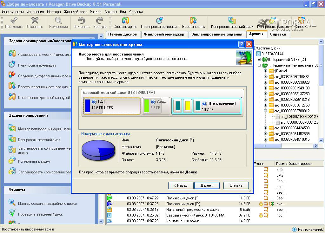
Task: Click Мастер копирования одним кликом icon
Action: pyautogui.click(x=12, y=128)
